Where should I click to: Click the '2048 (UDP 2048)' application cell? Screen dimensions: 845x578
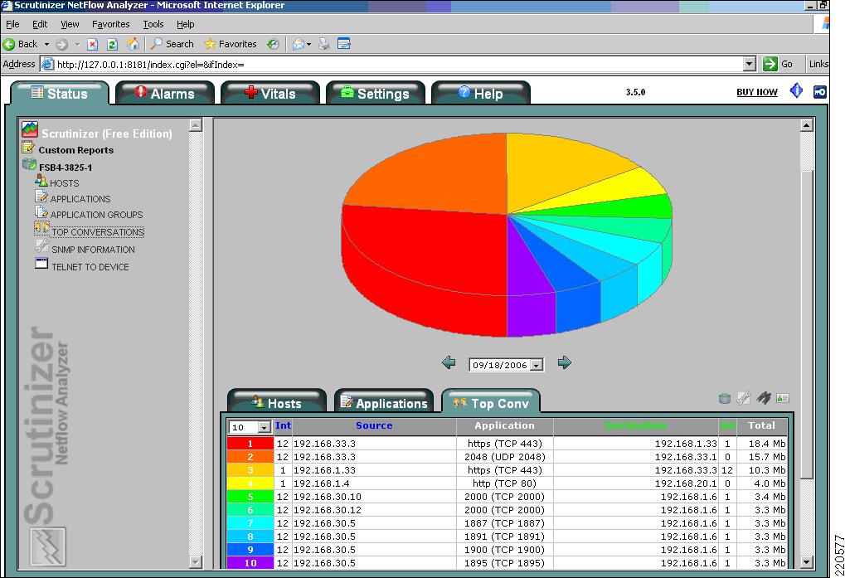(x=504, y=457)
